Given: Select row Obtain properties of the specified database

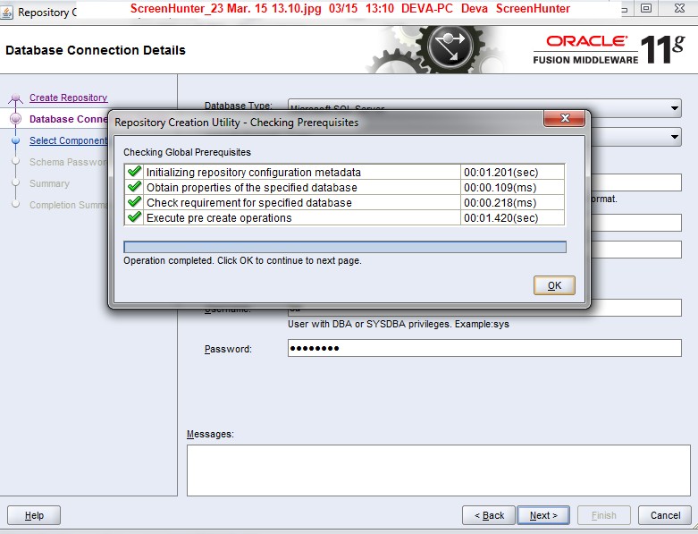Looking at the screenshot, I should click(x=345, y=187).
